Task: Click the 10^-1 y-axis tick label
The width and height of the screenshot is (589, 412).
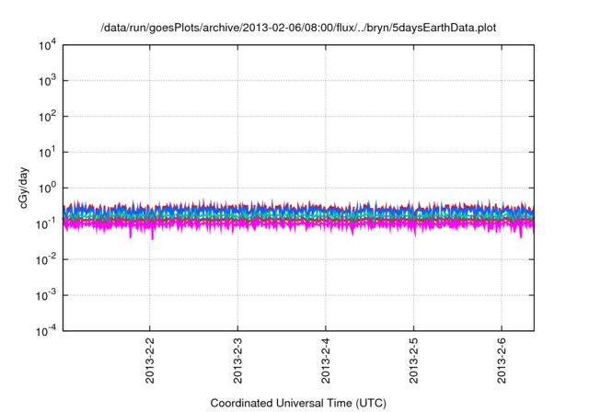Action: click(46, 224)
